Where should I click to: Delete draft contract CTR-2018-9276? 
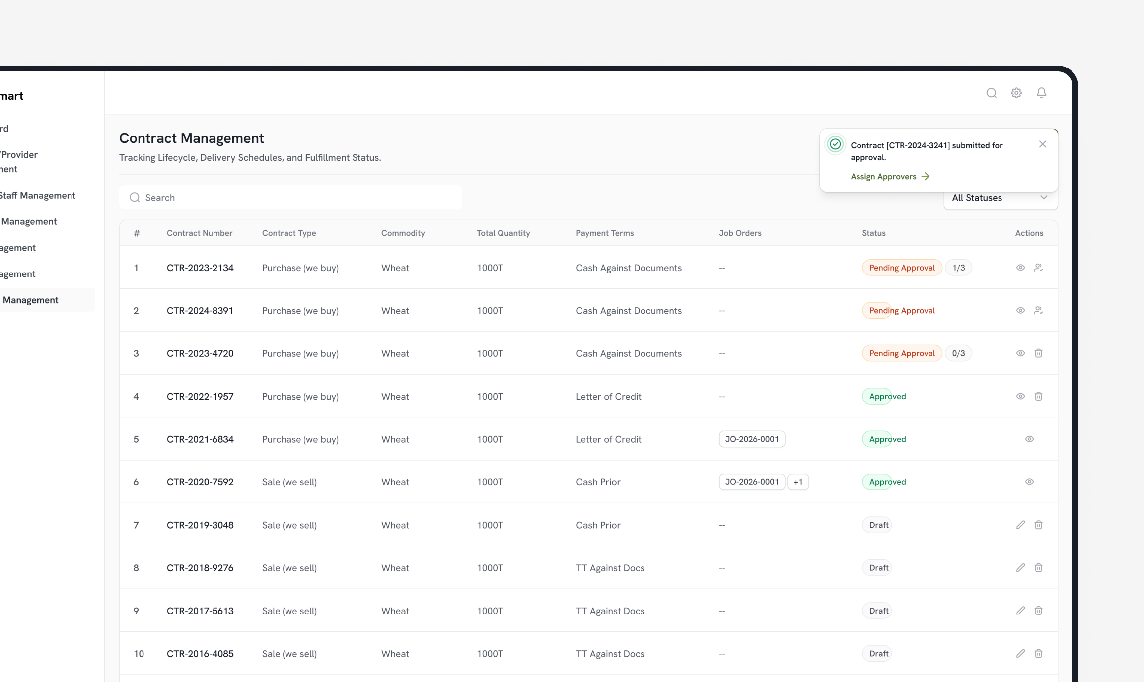point(1038,568)
